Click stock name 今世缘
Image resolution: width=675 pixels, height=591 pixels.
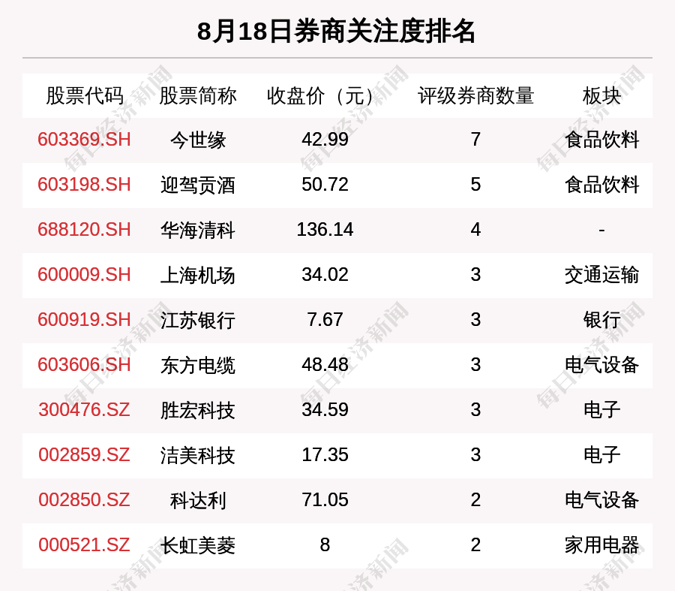[197, 140]
